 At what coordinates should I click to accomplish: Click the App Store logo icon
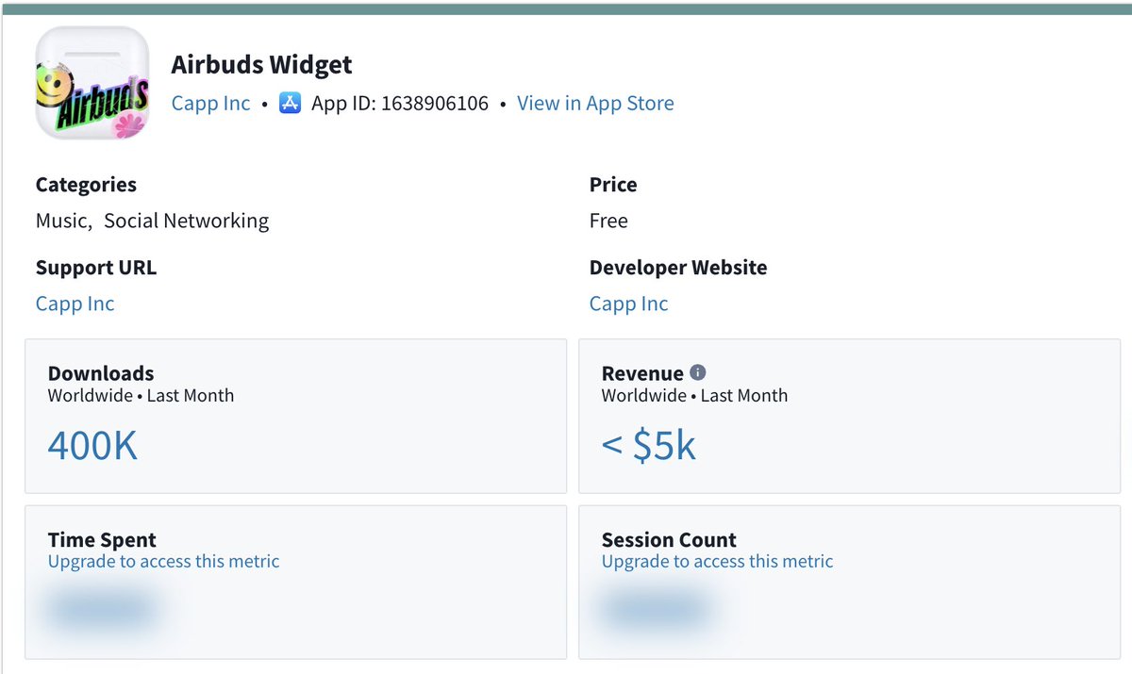coord(291,103)
